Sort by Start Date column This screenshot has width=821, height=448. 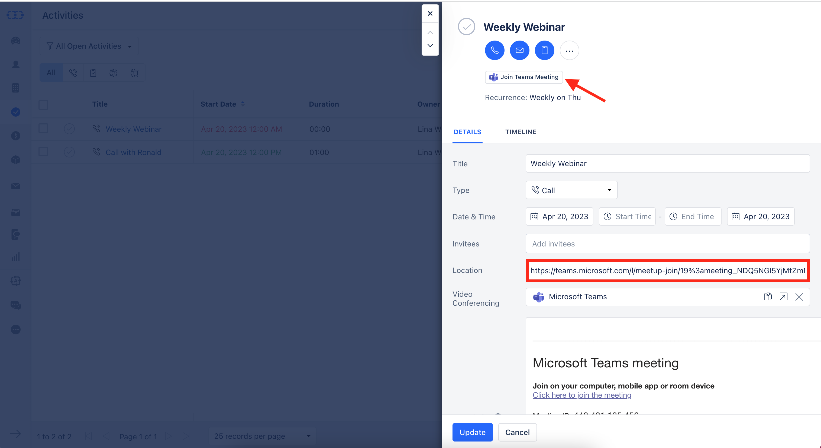pos(222,104)
